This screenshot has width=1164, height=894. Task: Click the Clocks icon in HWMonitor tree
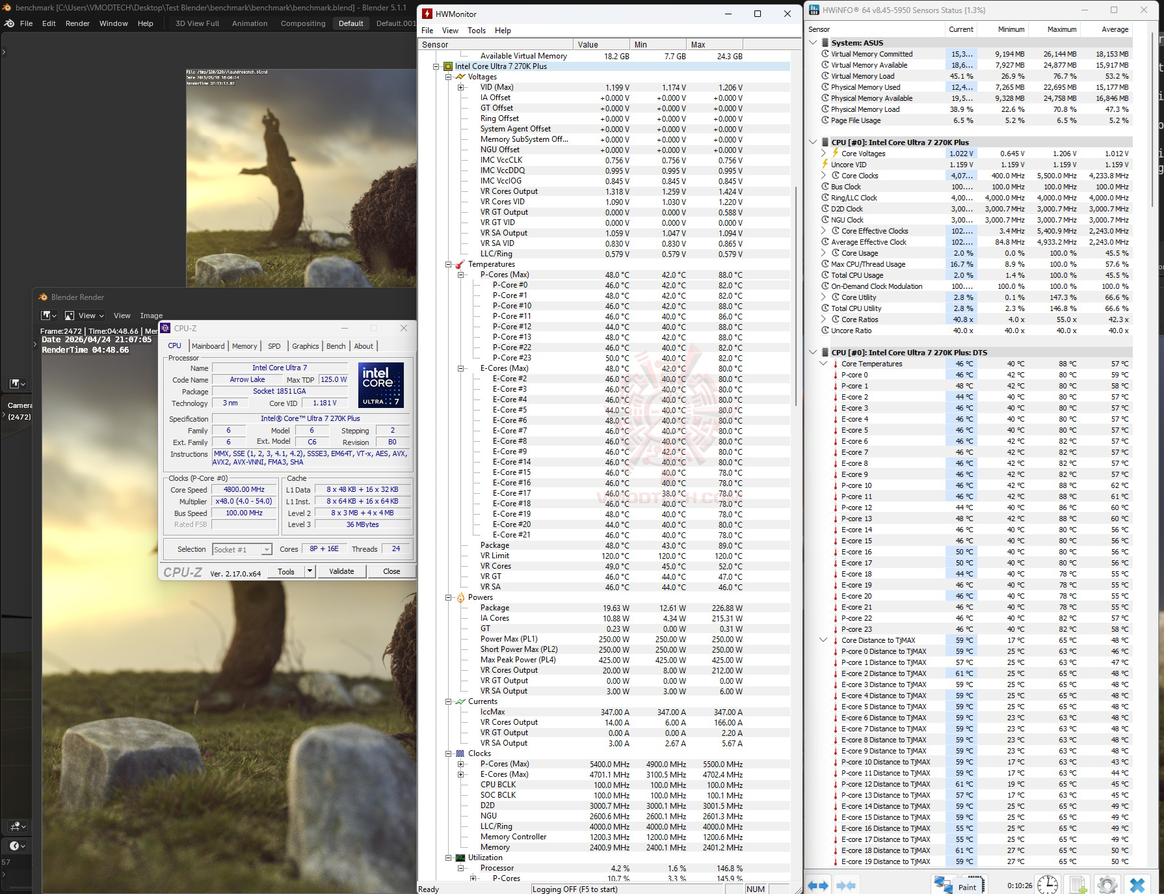pos(460,753)
